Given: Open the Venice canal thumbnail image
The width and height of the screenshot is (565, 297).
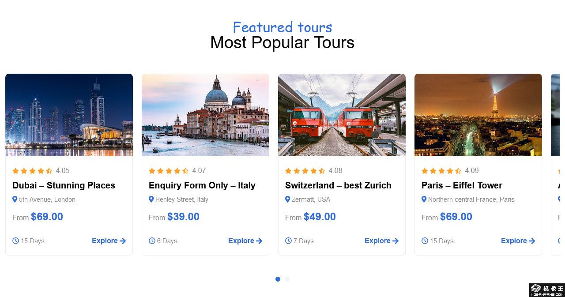Looking at the screenshot, I should pos(205,115).
